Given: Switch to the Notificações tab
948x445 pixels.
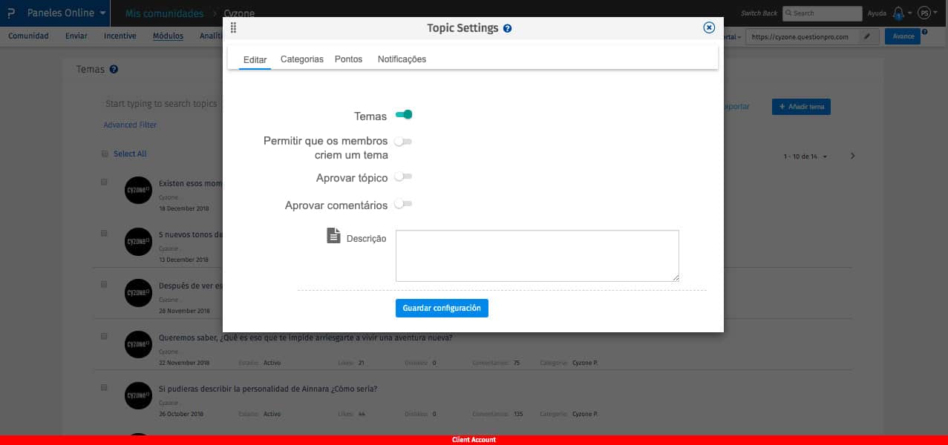Looking at the screenshot, I should 402,59.
